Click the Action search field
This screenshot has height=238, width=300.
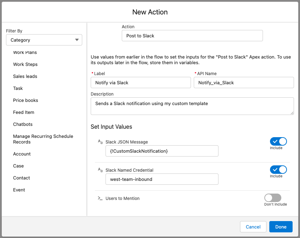[x=192, y=36]
